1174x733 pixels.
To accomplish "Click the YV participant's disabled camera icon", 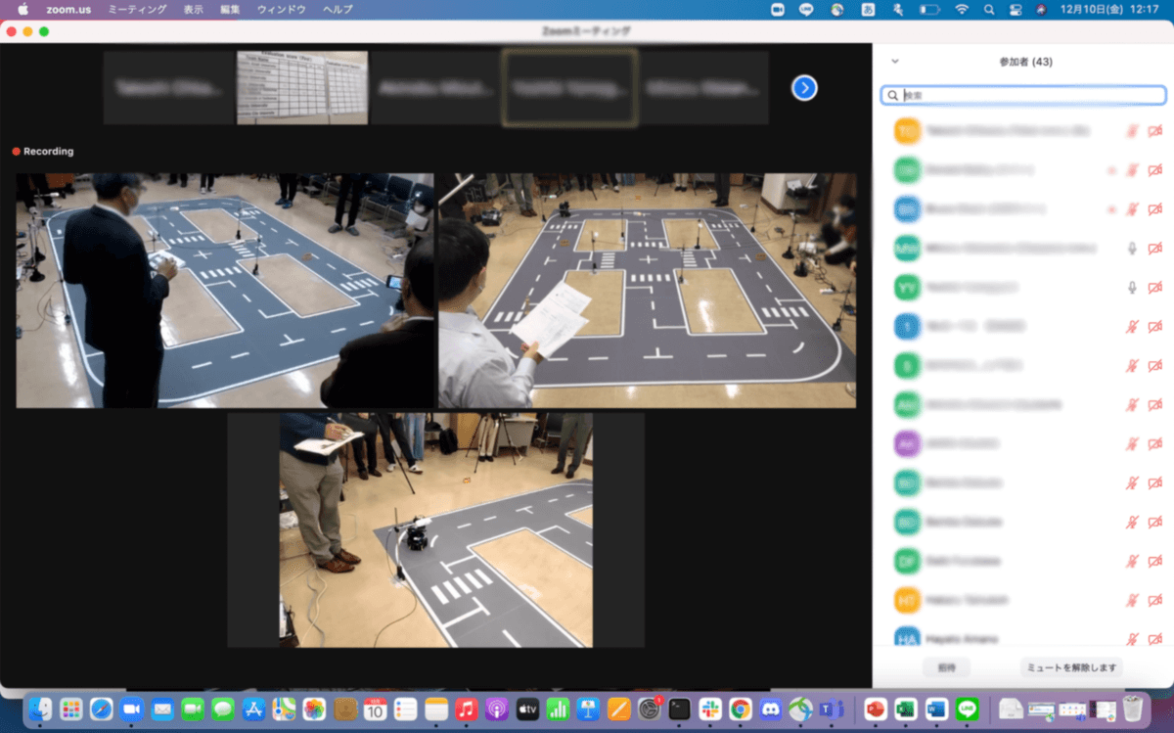I will coord(1155,287).
